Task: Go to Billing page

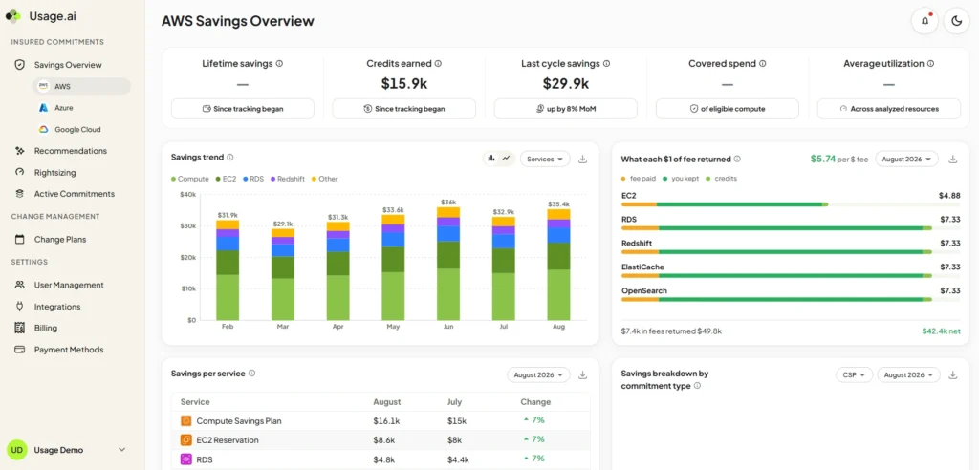Action: (46, 328)
